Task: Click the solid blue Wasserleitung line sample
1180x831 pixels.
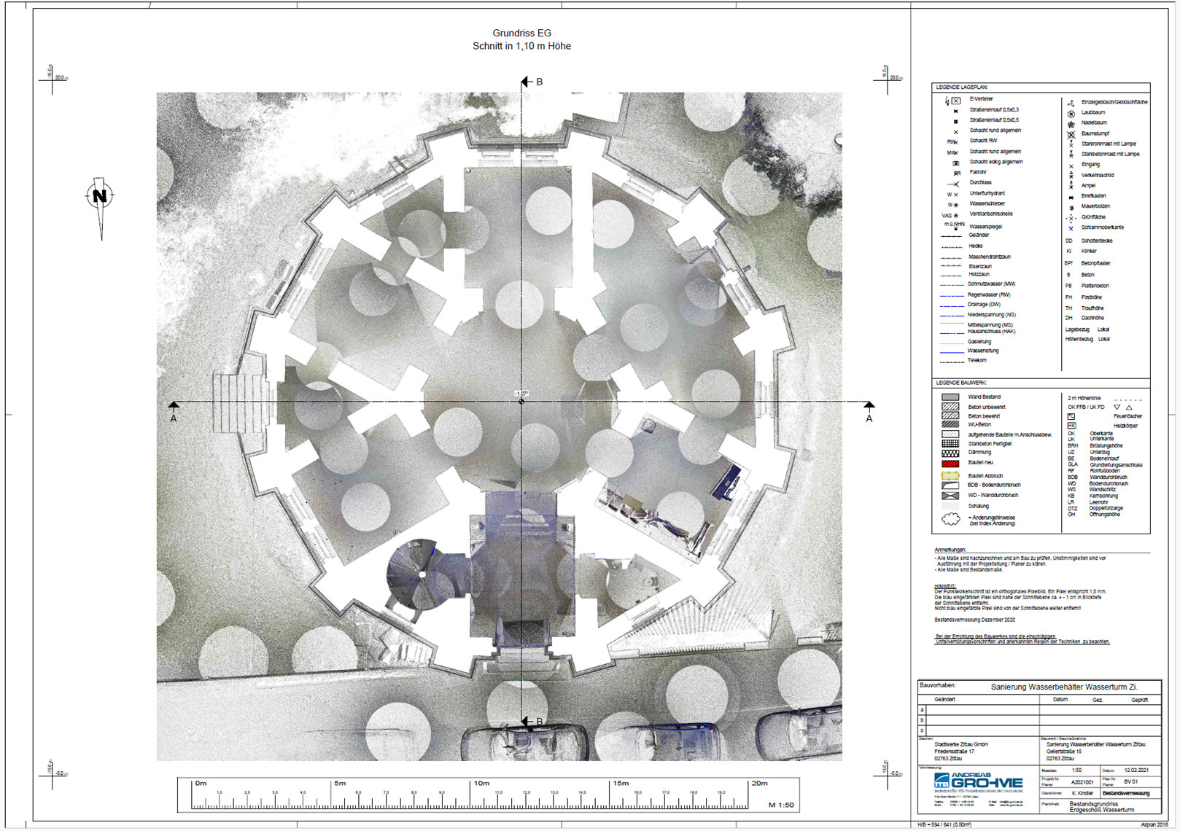Action: (952, 352)
